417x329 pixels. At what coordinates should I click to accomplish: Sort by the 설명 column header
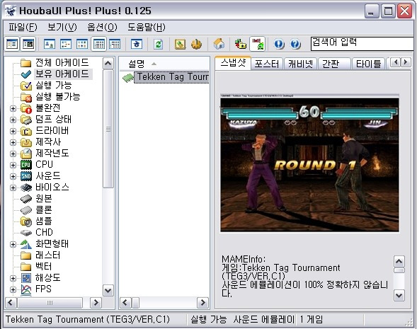[x=164, y=64]
